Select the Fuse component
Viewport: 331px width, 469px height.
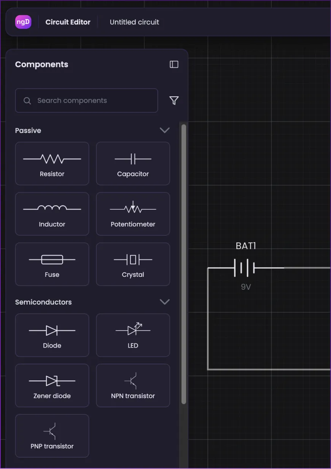(52, 264)
